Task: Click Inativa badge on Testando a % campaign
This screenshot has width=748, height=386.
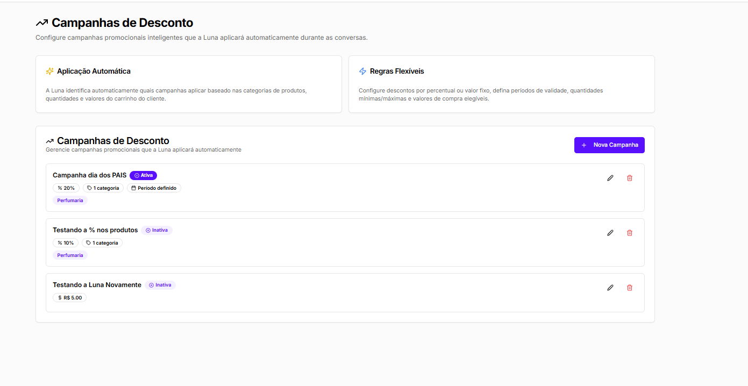Action: [156, 230]
